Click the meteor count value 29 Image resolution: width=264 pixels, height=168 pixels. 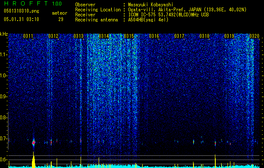pos(61,19)
